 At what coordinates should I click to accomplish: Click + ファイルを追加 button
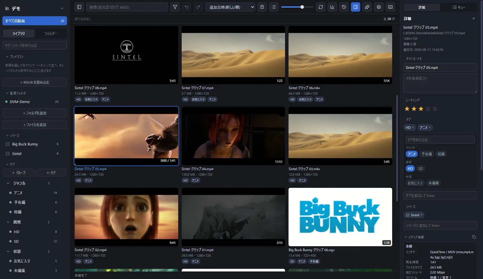35,125
